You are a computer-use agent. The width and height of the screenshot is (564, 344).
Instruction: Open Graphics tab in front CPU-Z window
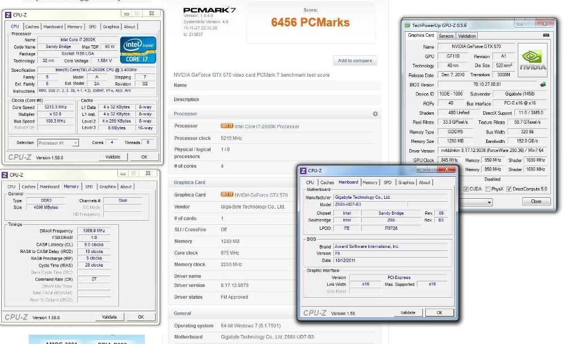point(406,182)
